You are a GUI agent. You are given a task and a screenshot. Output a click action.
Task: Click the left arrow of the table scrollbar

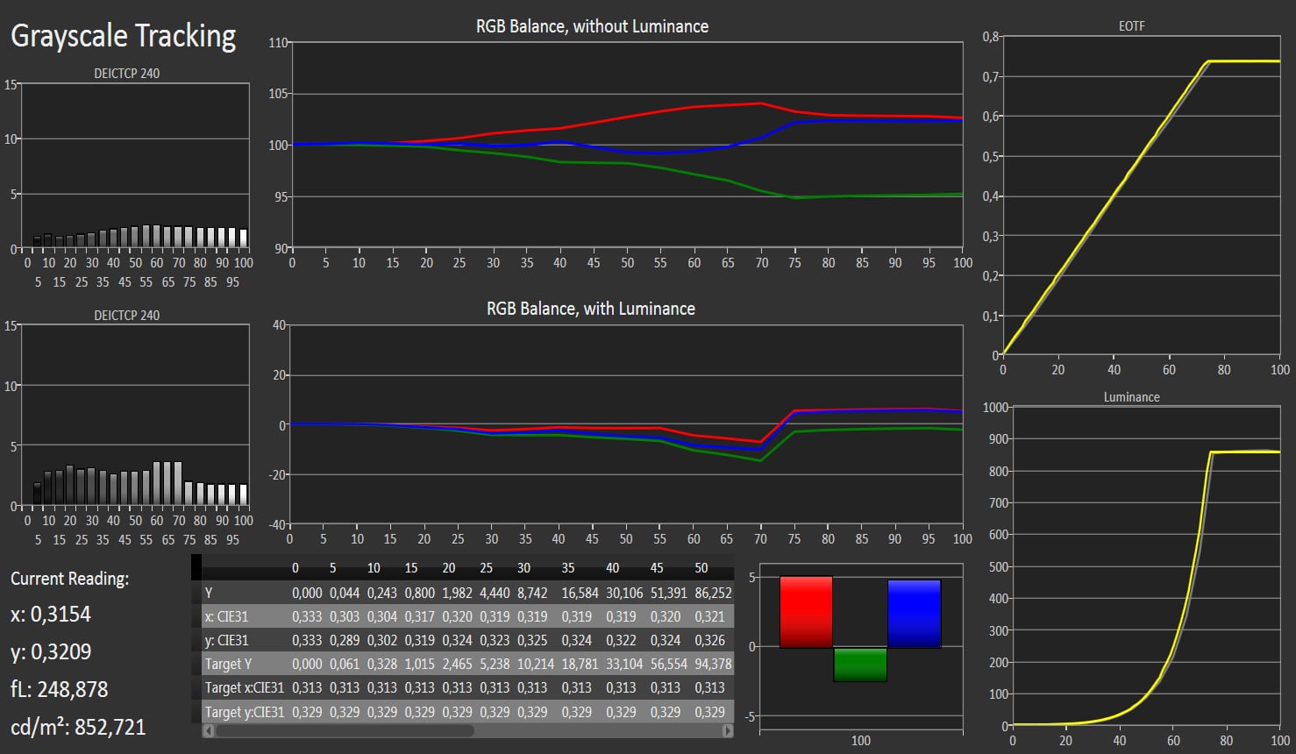[x=208, y=730]
